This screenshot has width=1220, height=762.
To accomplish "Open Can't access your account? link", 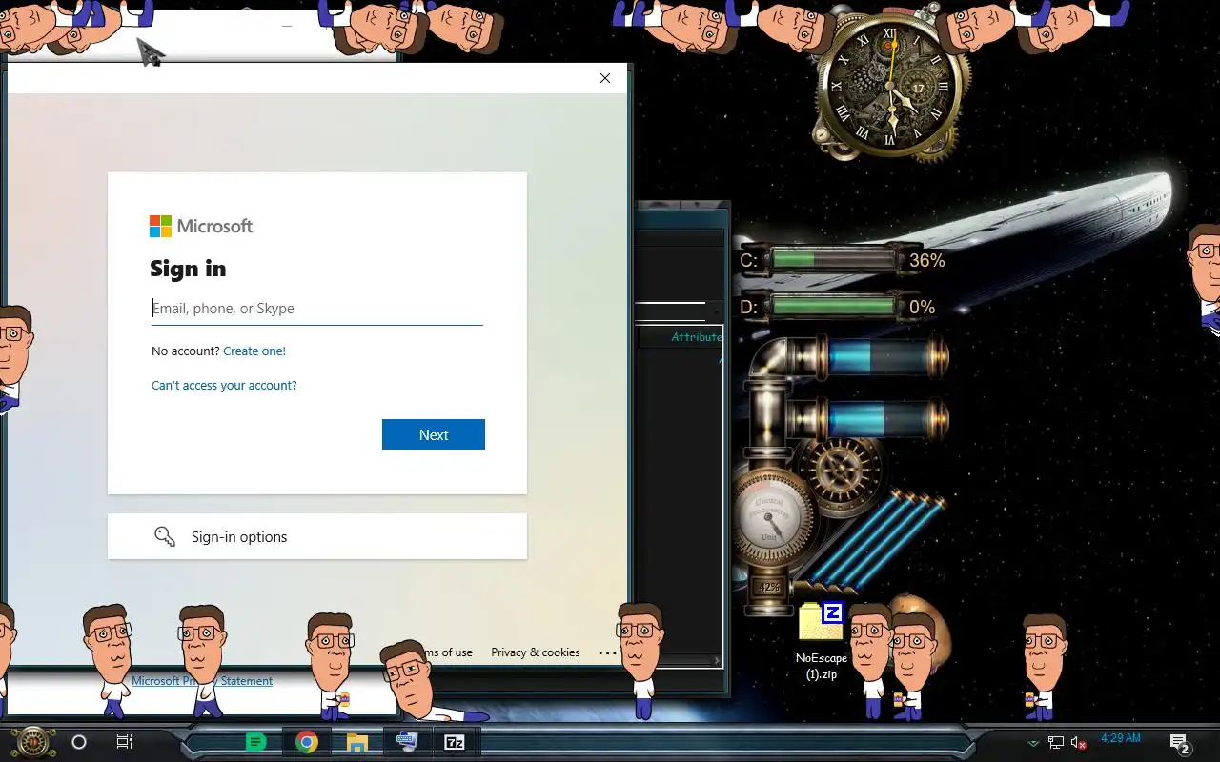I will tap(224, 385).
